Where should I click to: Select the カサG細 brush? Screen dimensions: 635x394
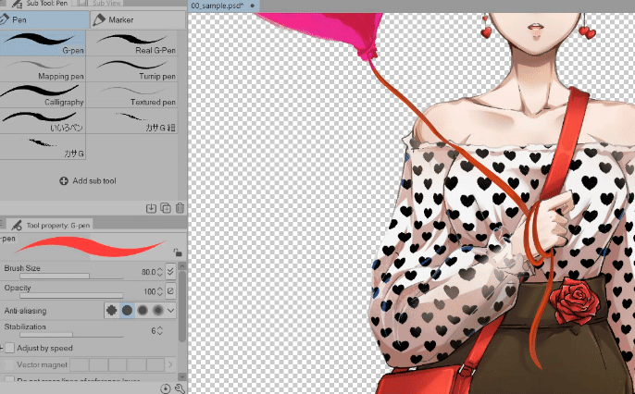(132, 120)
